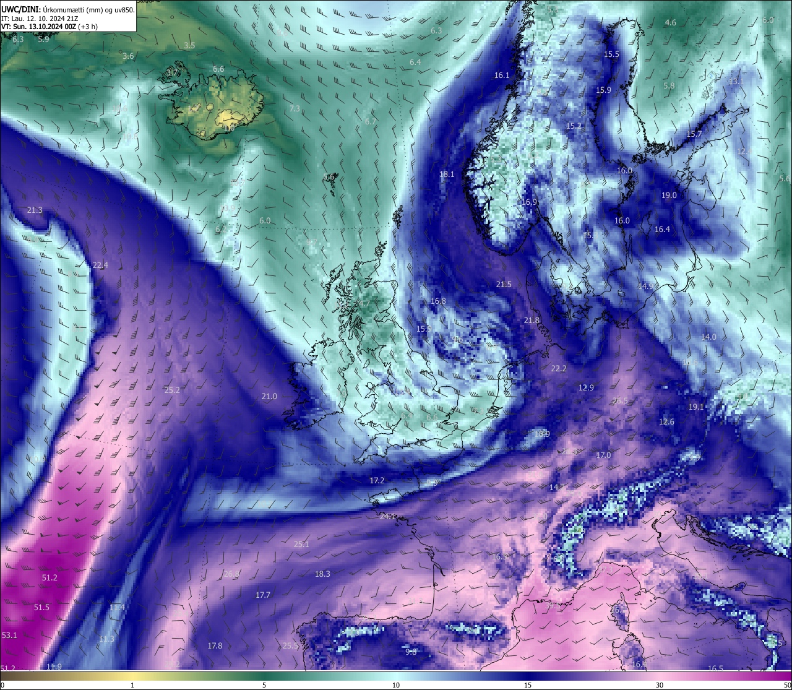This screenshot has width=792, height=690.
Task: Click the 24.1 value label
Action: coord(388,517)
